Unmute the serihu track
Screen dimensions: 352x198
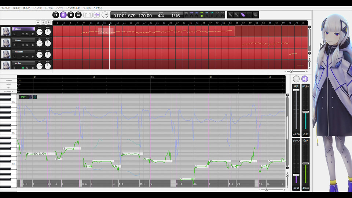[x=23, y=68]
